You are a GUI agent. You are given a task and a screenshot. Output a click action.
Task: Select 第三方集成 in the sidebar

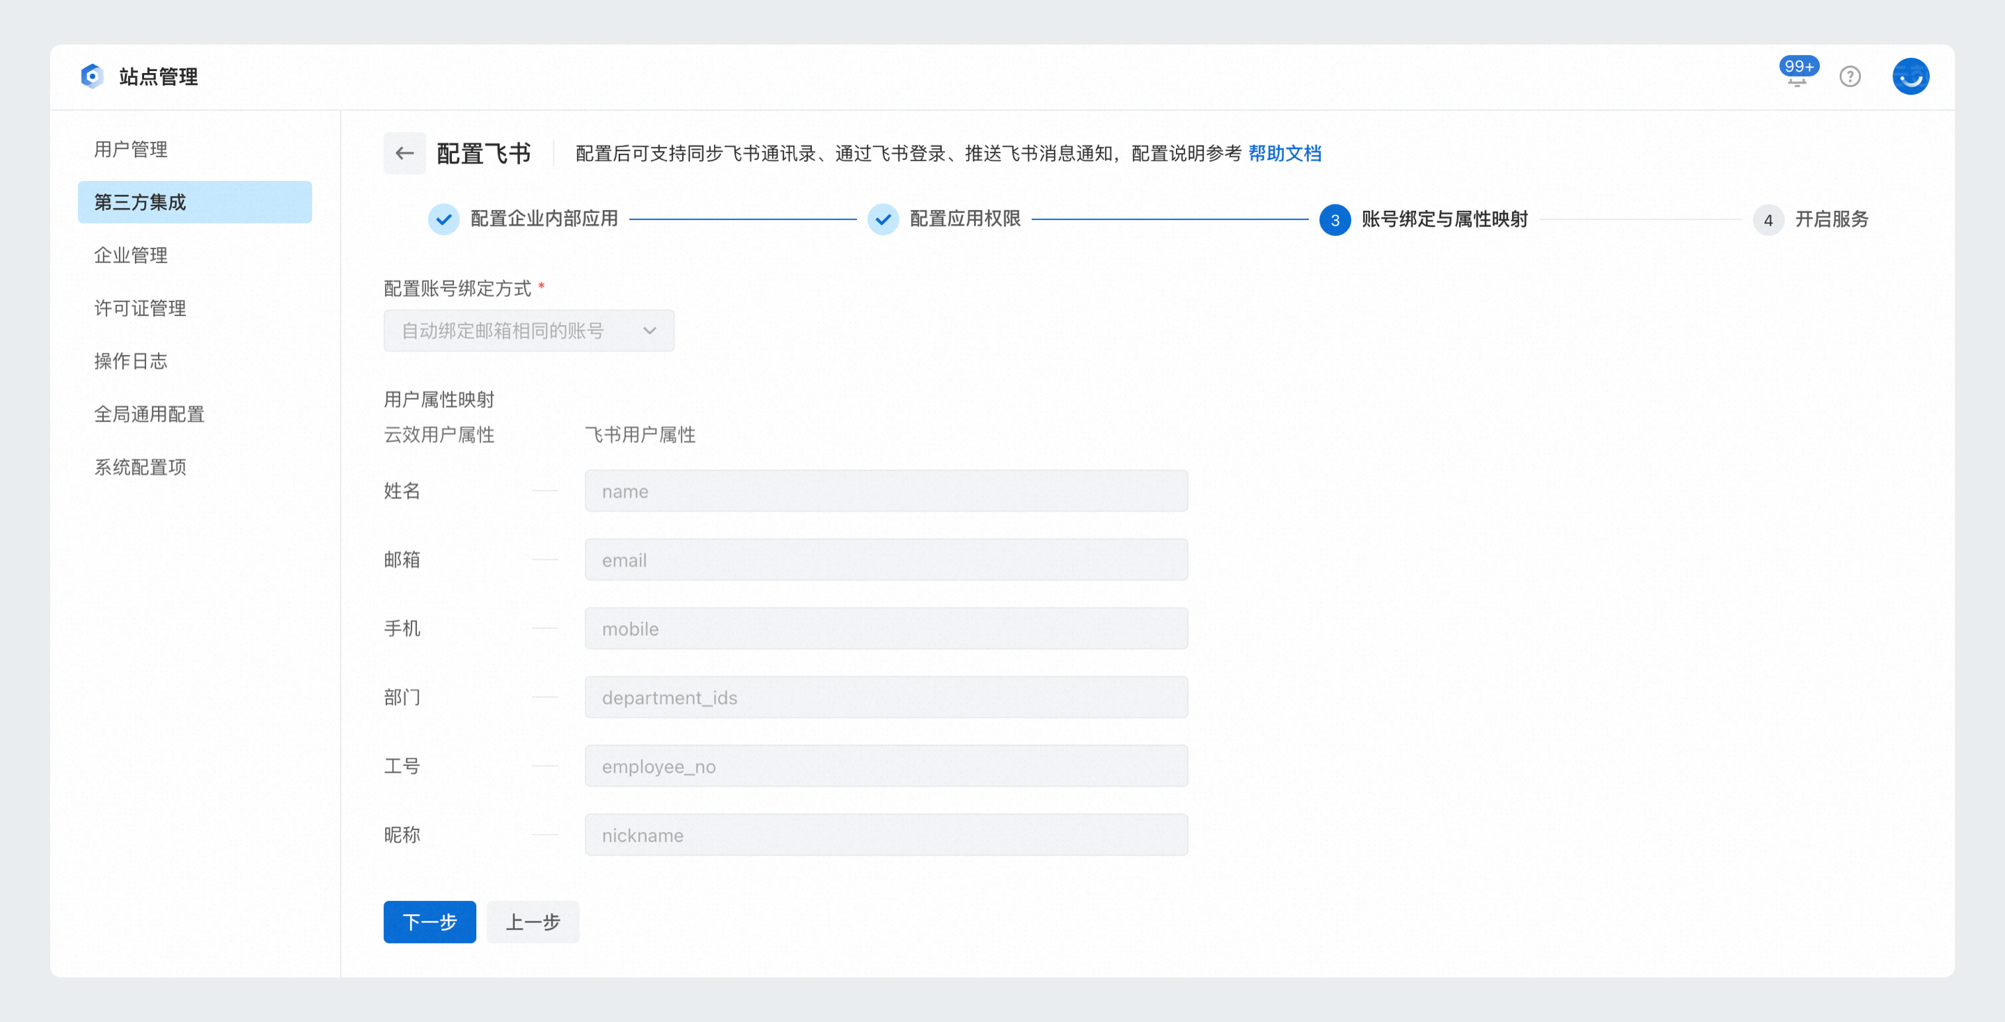[195, 203]
